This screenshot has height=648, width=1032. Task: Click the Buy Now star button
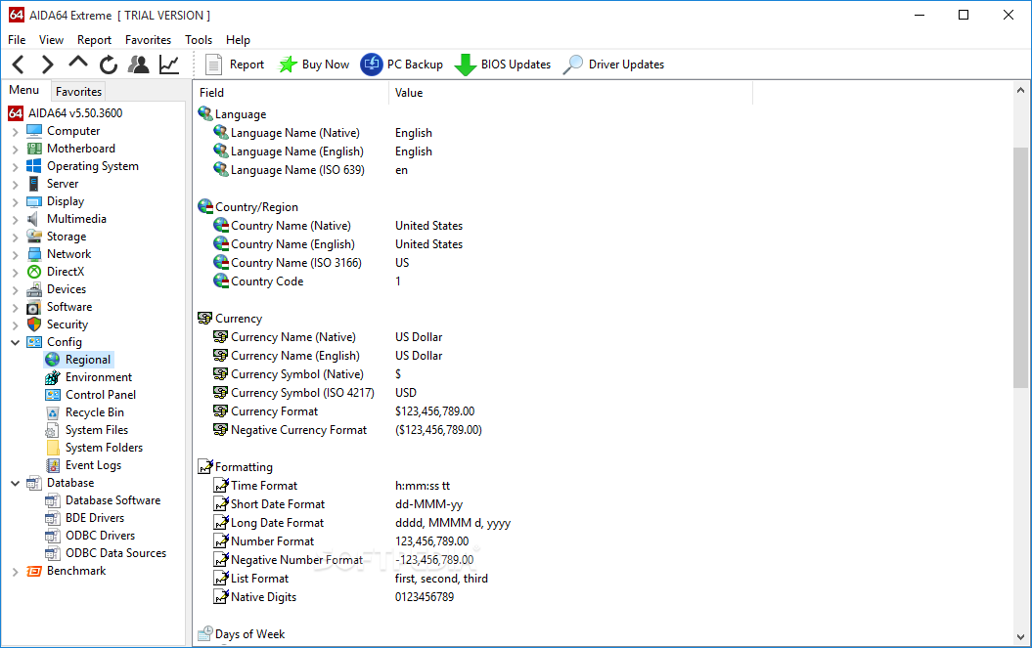point(314,65)
